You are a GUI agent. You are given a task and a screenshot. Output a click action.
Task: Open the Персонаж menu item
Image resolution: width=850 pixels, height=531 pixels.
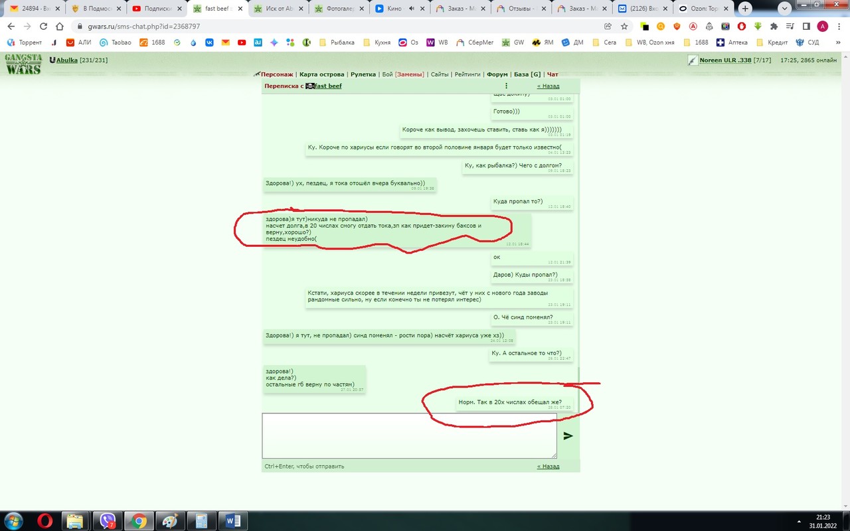(x=278, y=74)
